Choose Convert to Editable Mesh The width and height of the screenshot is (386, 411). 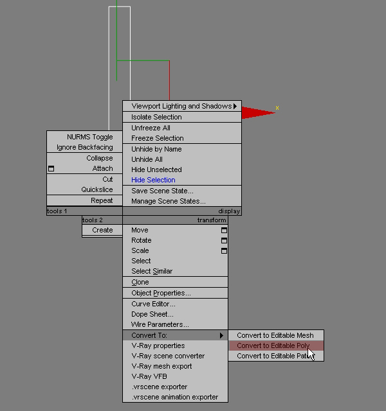[x=275, y=335]
